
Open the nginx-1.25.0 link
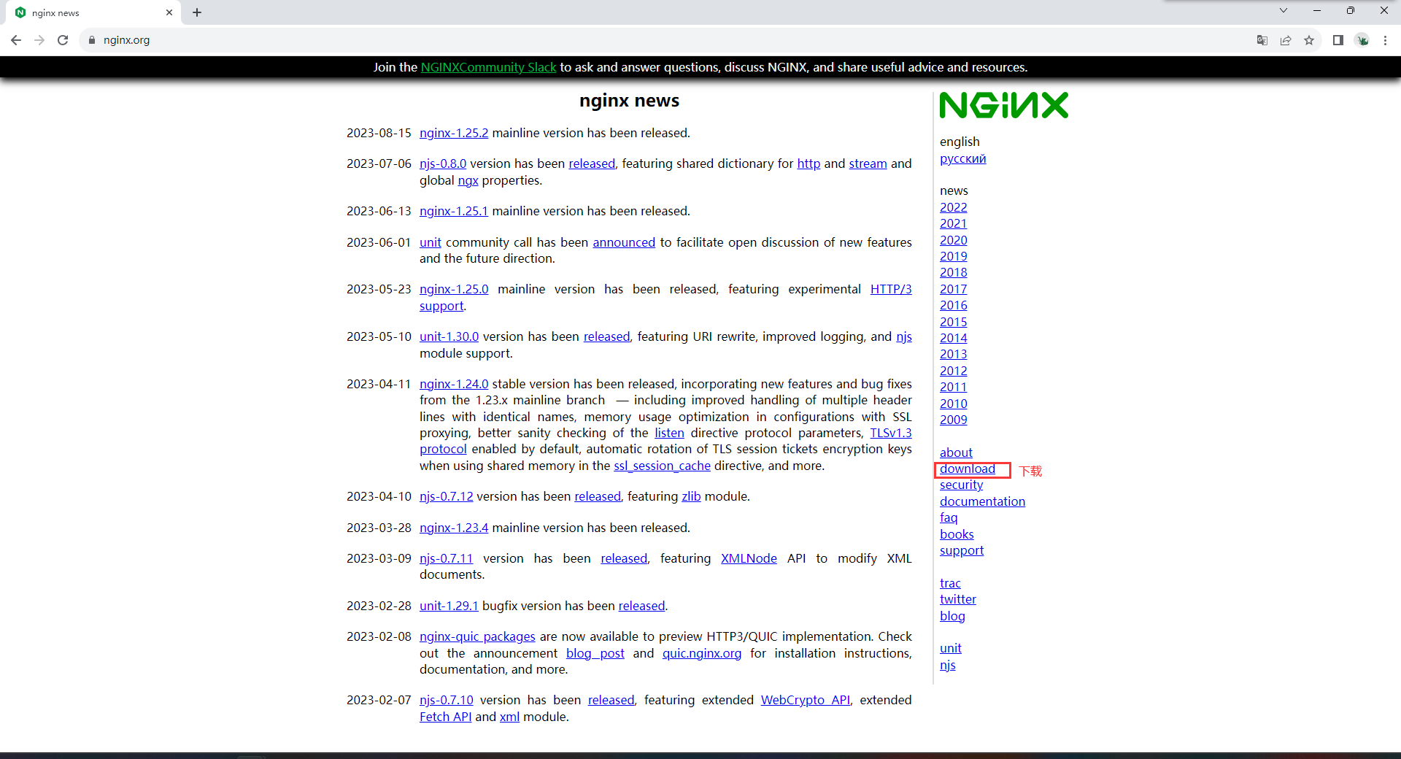pyautogui.click(x=454, y=289)
